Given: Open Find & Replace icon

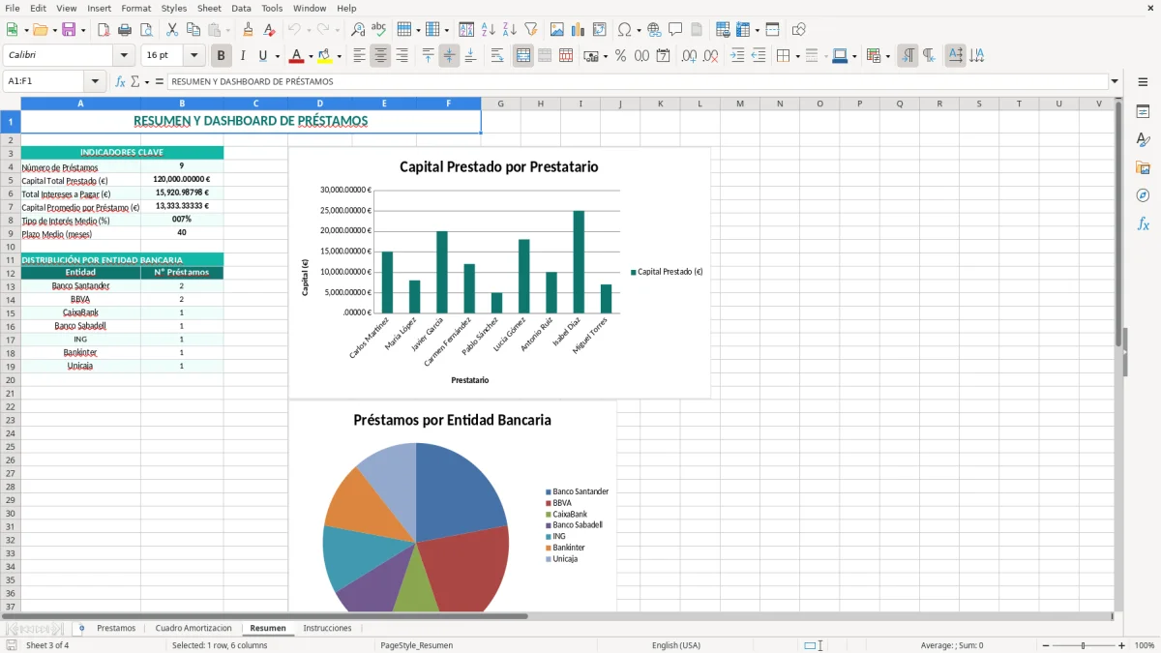Looking at the screenshot, I should coord(358,30).
